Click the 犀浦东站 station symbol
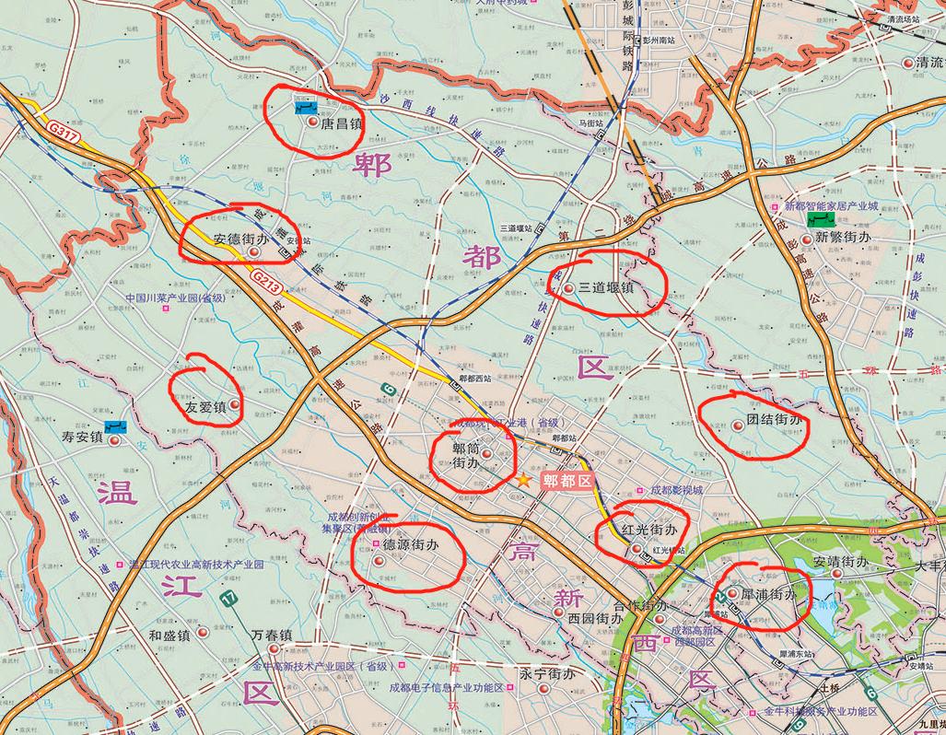 pyautogui.click(x=779, y=664)
